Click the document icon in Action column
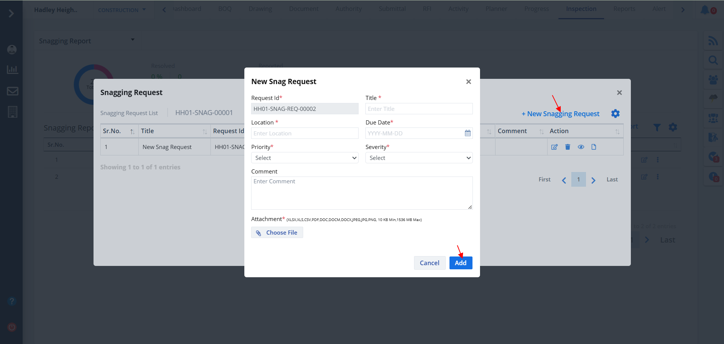This screenshot has height=344, width=724. (594, 147)
